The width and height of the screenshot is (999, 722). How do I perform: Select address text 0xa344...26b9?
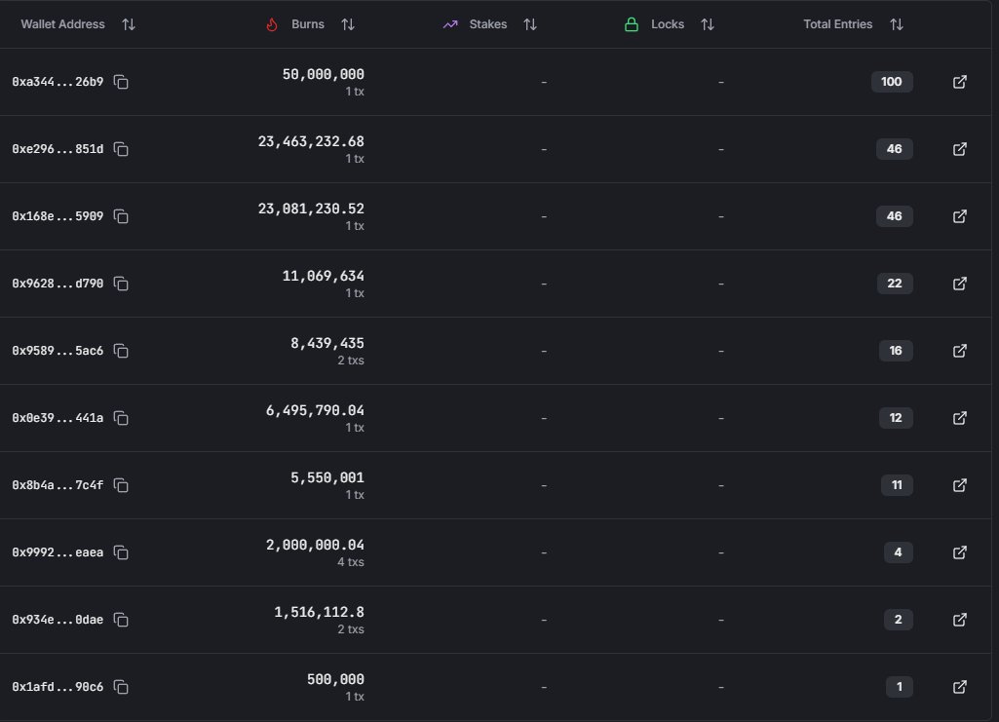coord(58,82)
